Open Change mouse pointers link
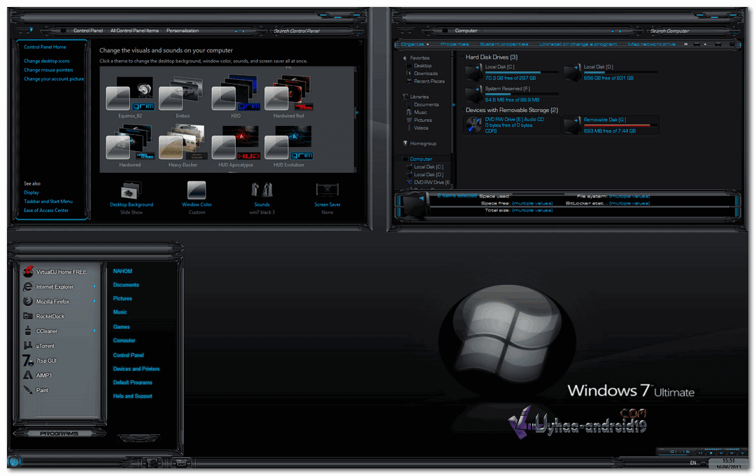The height and width of the screenshot is (476, 756). [48, 70]
